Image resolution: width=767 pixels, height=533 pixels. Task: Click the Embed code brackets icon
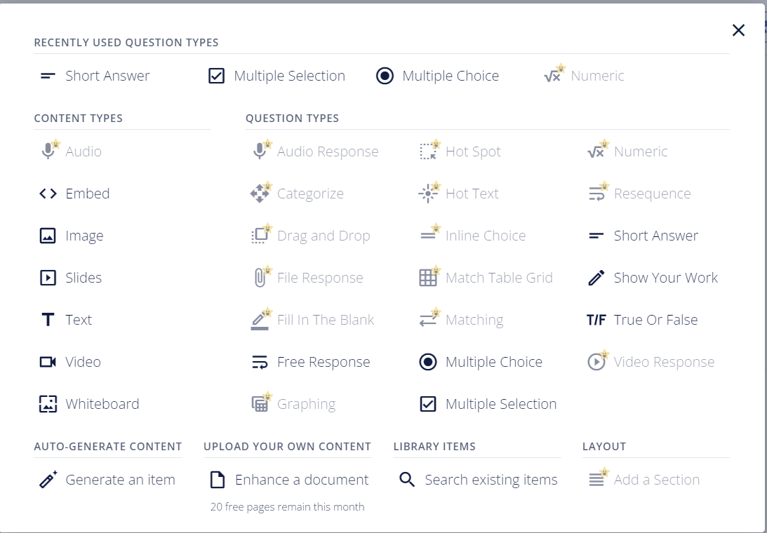(x=48, y=194)
